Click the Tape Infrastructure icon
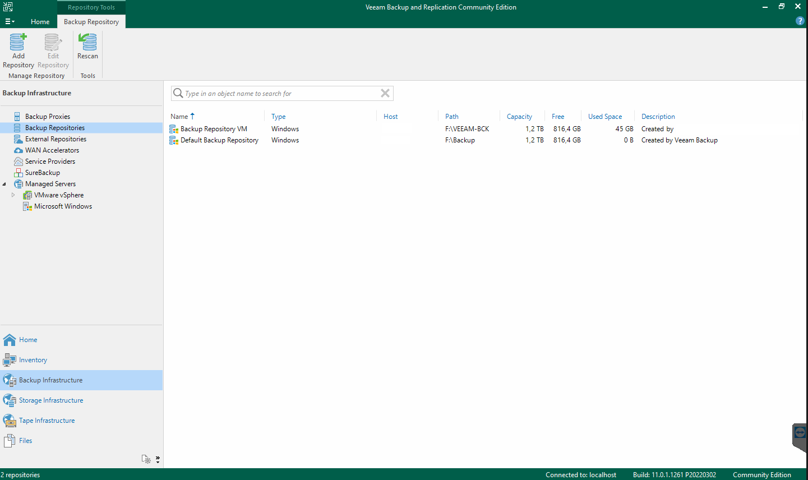Viewport: 808px width, 480px height. [x=10, y=421]
